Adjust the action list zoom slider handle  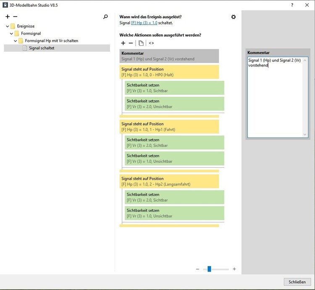pos(209,269)
